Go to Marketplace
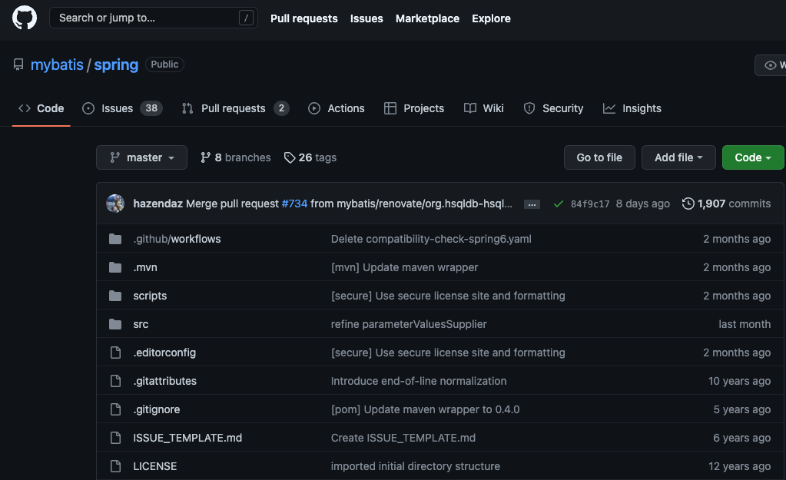This screenshot has height=480, width=786. click(427, 18)
